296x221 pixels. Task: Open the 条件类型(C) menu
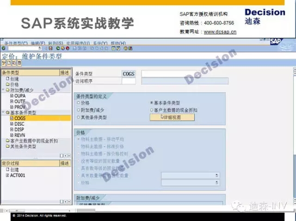click(x=16, y=43)
